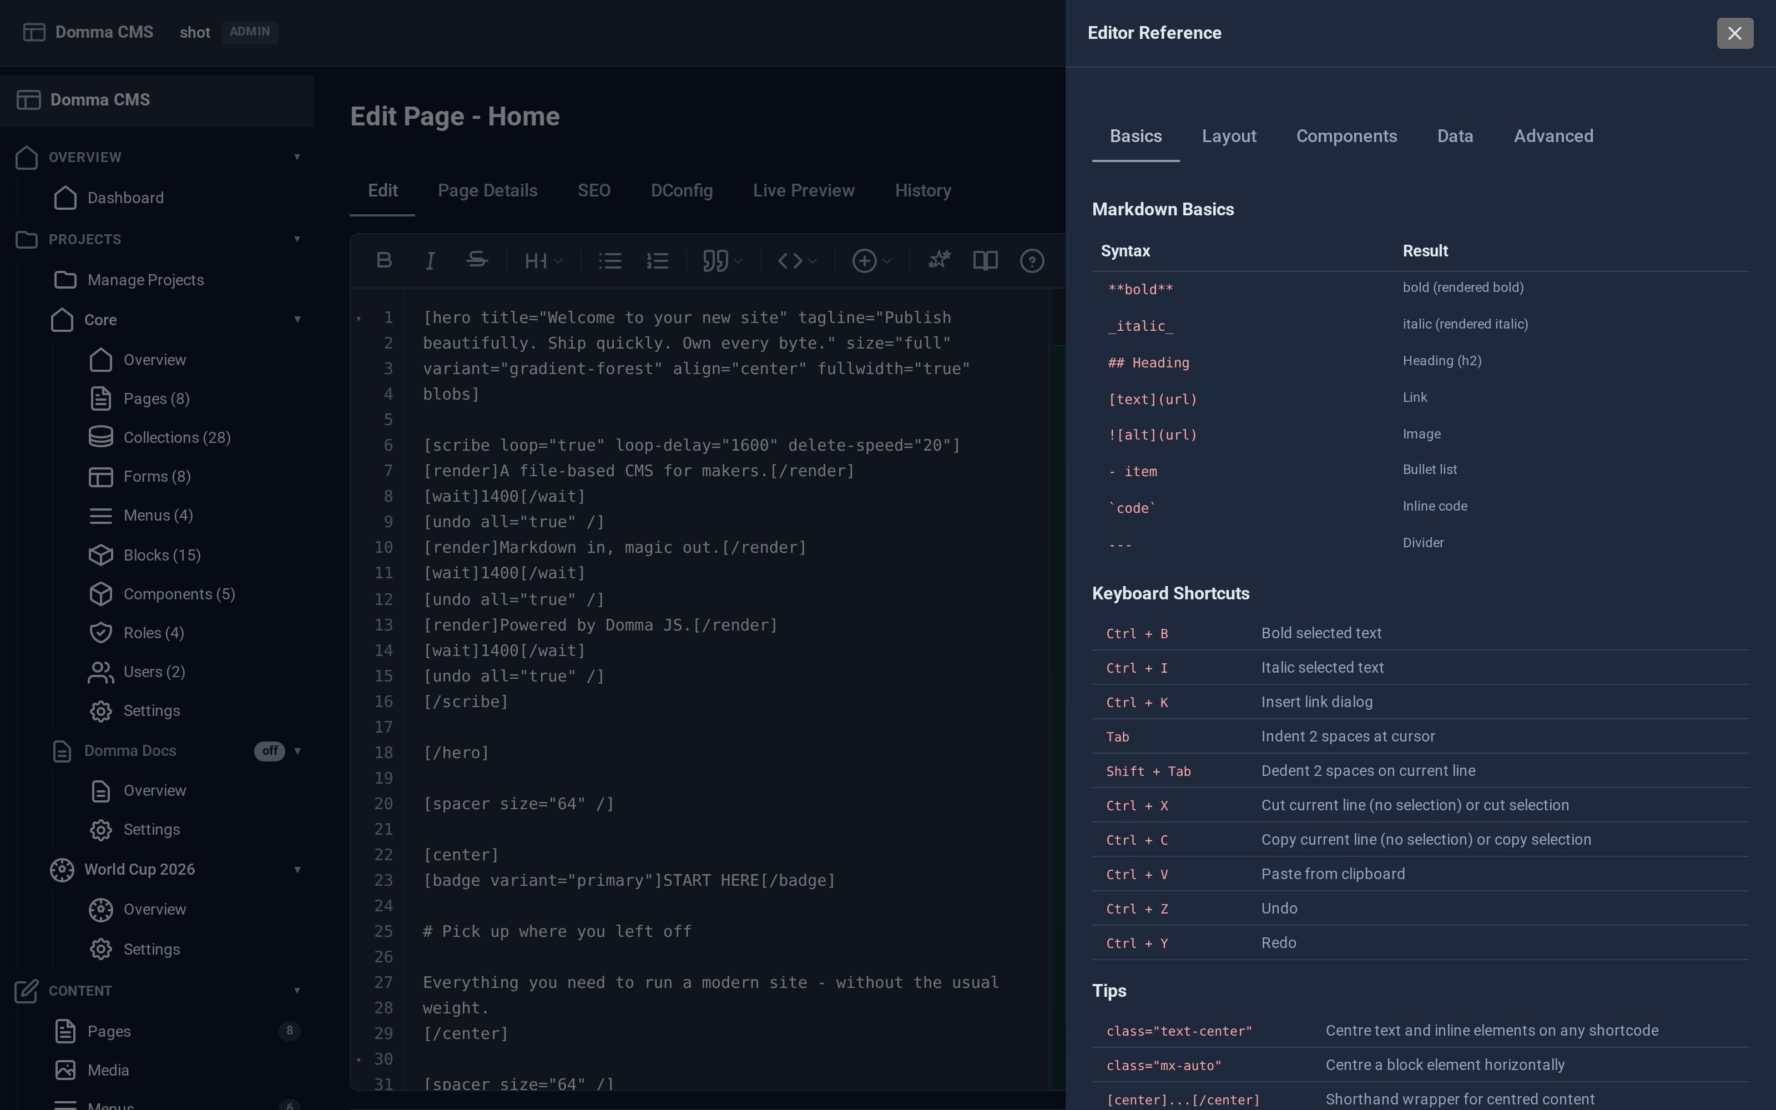This screenshot has height=1110, width=1776.
Task: Open the Live Preview tab
Action: [x=804, y=191]
